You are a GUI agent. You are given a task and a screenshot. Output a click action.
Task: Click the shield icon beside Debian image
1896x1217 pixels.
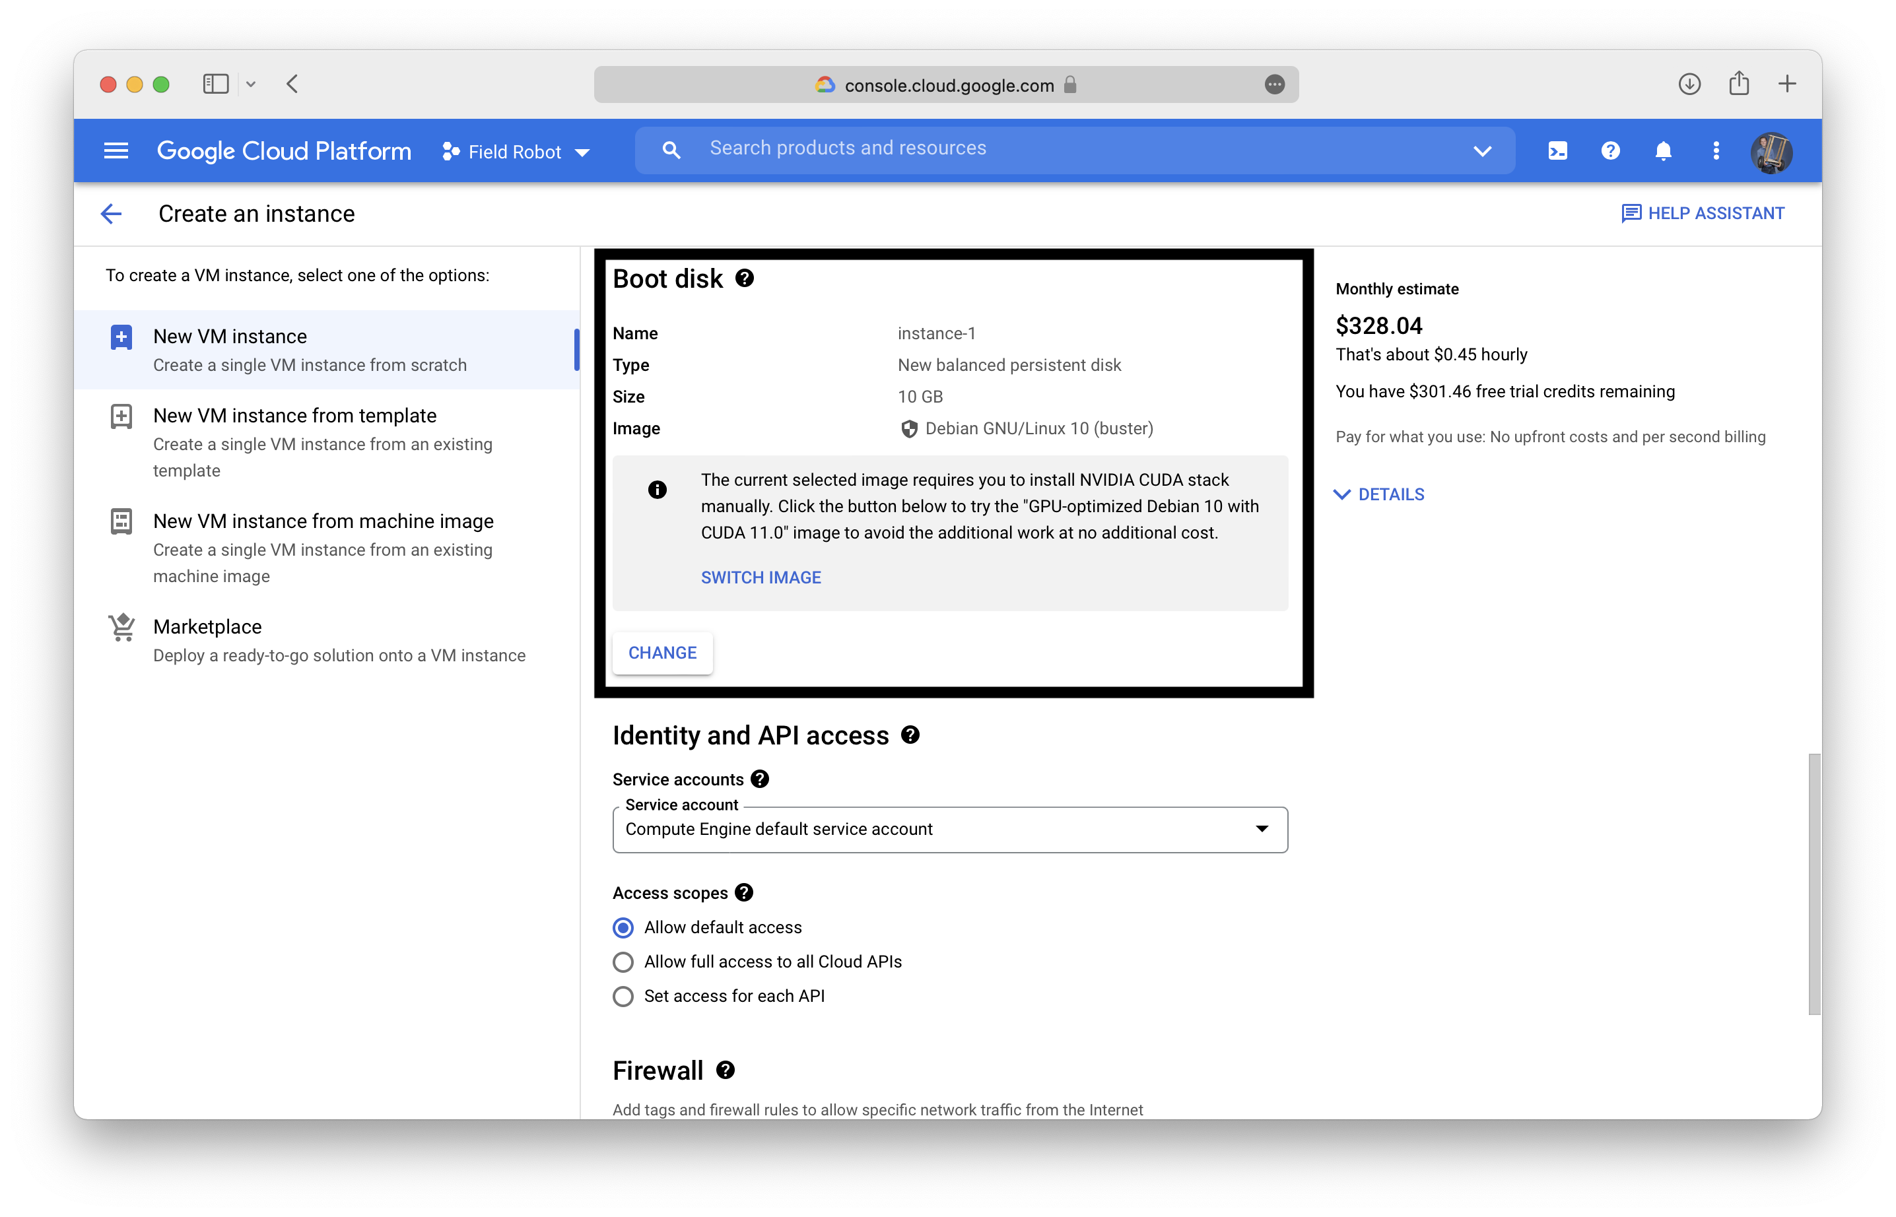909,429
